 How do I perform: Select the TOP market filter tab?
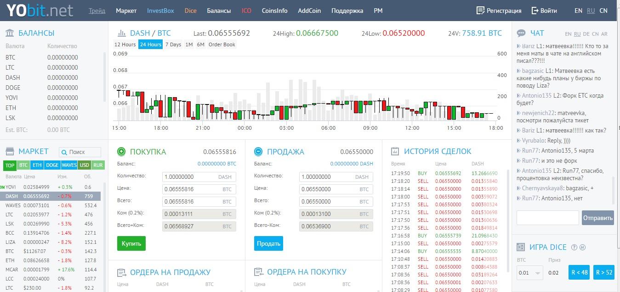coord(10,165)
